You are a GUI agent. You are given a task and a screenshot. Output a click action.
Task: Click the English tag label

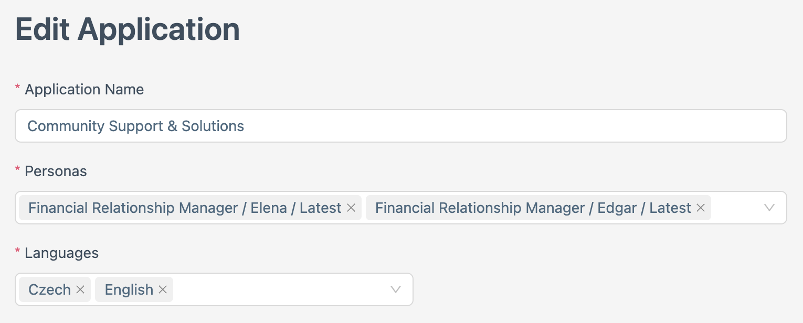129,289
